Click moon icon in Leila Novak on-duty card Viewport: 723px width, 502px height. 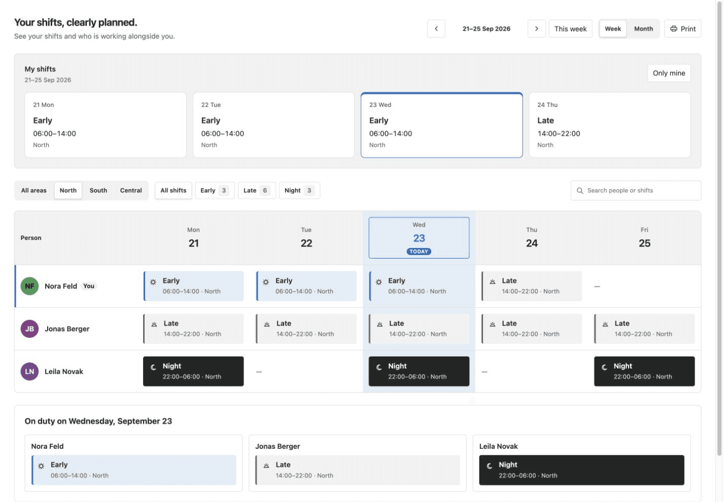[490, 466]
